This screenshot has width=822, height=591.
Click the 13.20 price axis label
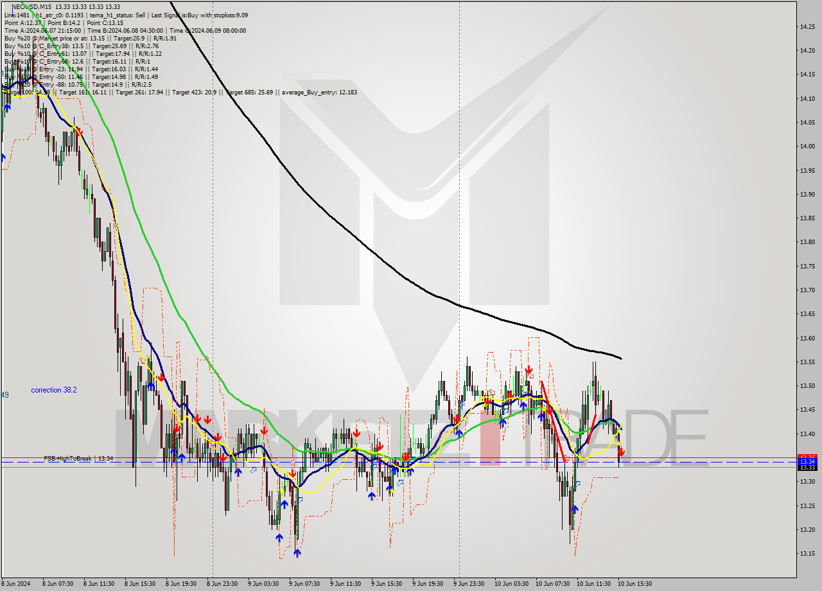pos(808,530)
